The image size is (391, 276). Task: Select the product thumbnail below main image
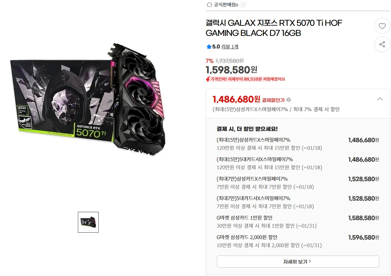[x=88, y=222]
